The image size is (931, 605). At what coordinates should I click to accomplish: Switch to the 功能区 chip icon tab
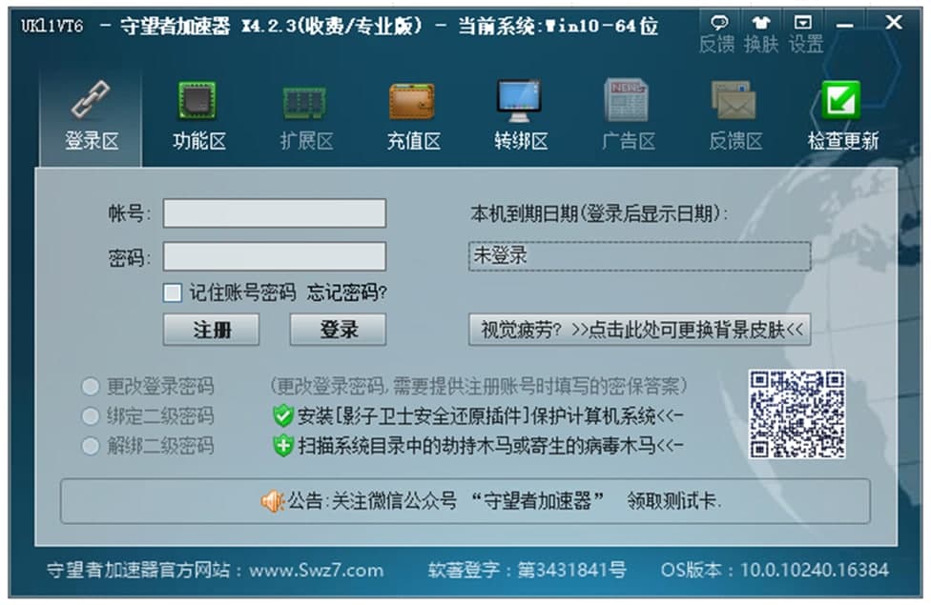[198, 117]
